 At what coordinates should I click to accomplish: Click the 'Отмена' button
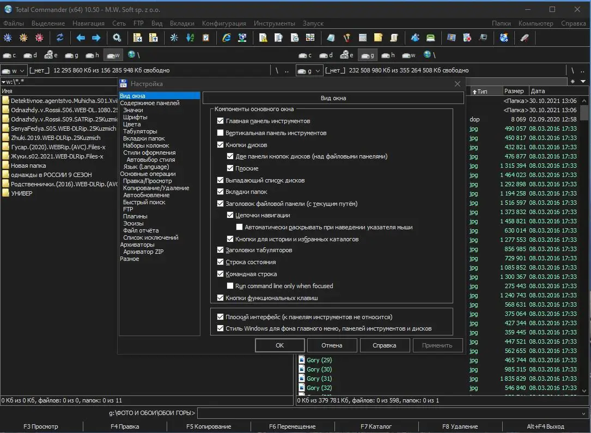tap(332, 345)
